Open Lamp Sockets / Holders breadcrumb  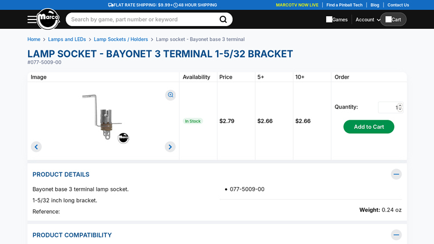[121, 39]
